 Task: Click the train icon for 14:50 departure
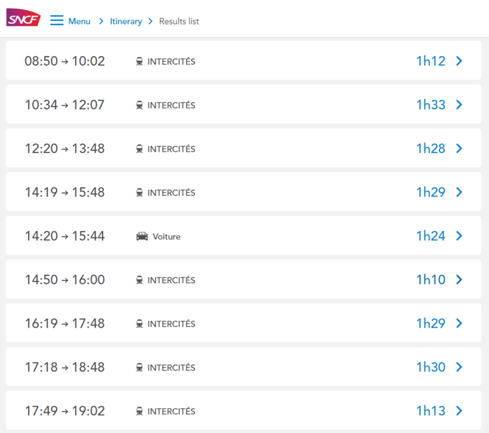(140, 280)
